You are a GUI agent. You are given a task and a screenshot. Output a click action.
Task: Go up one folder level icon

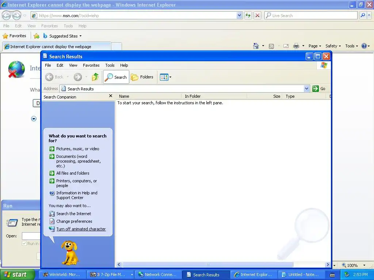click(x=95, y=77)
